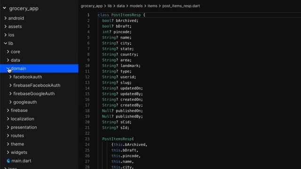This screenshot has height=169, width=301.
Task: Select the routes folder label
Action: 17,136
